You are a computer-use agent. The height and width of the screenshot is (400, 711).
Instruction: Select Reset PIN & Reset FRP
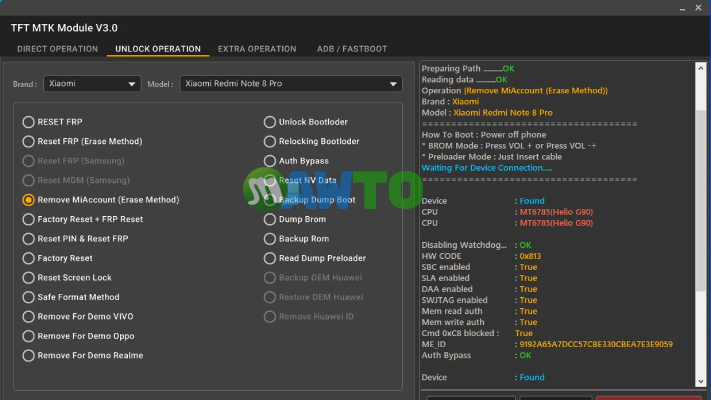point(75,238)
